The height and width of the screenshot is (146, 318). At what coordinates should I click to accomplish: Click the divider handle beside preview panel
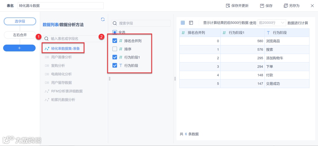point(175,79)
